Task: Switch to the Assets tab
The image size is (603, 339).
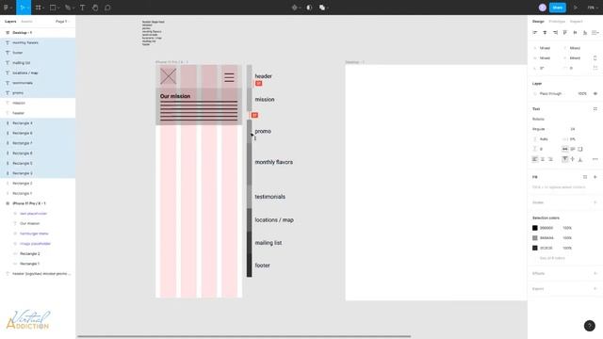Action: [x=26, y=22]
